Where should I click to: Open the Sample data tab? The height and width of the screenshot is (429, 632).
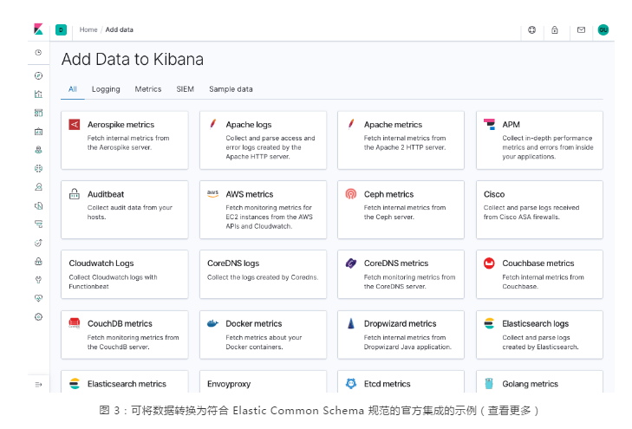click(231, 89)
